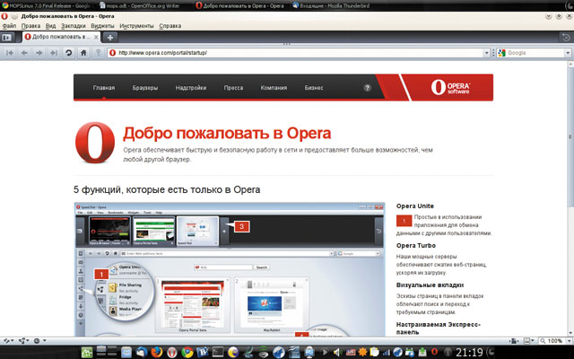This screenshot has width=574, height=359.
Task: Open the Правка menu
Action: pos(30,26)
